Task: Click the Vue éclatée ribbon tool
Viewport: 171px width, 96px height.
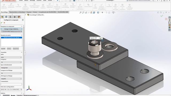Action: pos(95,6)
